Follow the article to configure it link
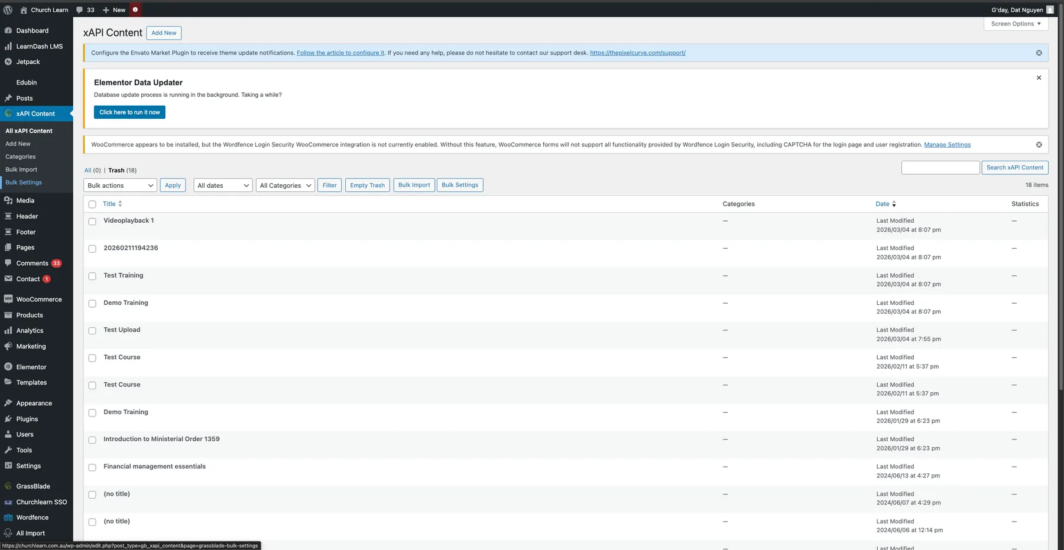This screenshot has height=550, width=1064. pyautogui.click(x=340, y=53)
